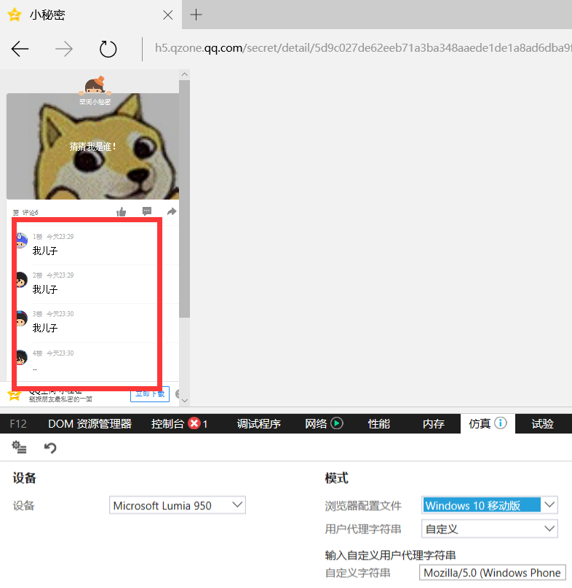This screenshot has height=588, width=572.
Task: Close the 小秘密 browser tab
Action: pyautogui.click(x=168, y=15)
